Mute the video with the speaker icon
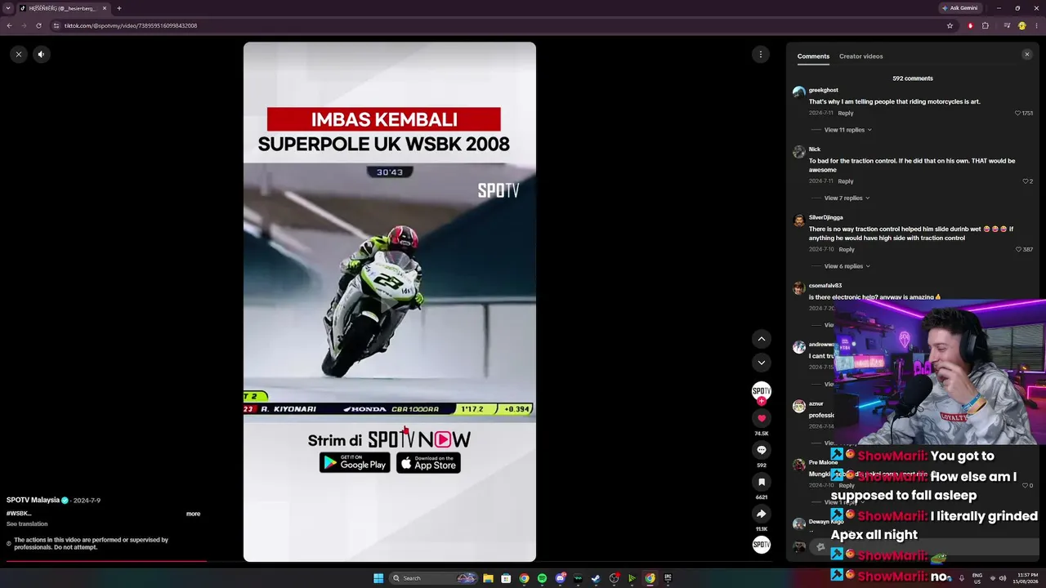The height and width of the screenshot is (588, 1046). (x=41, y=54)
